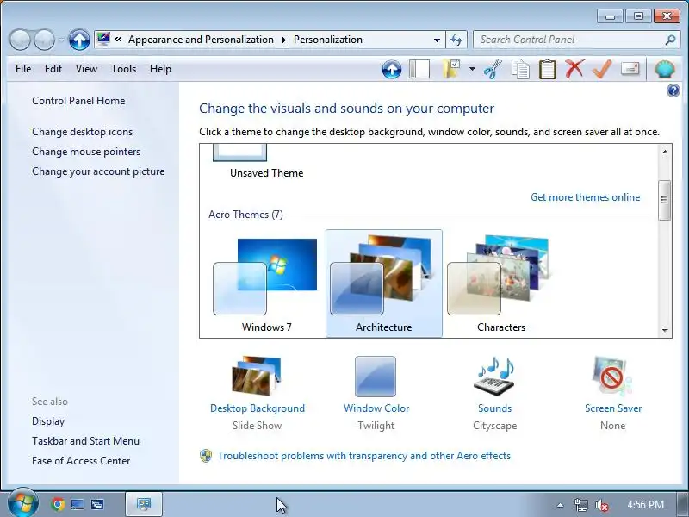Open the Edit menu
This screenshot has height=517, width=689.
tap(53, 69)
